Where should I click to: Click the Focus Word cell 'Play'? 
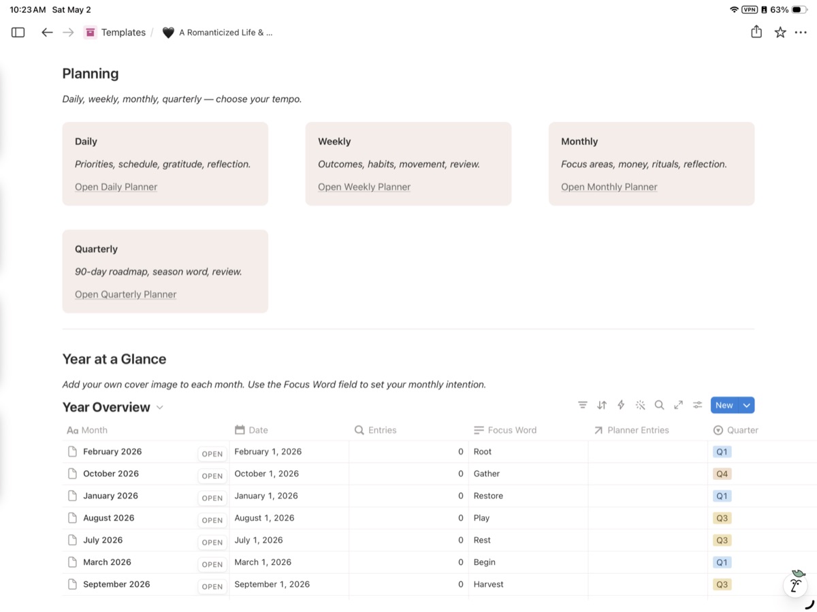528,518
